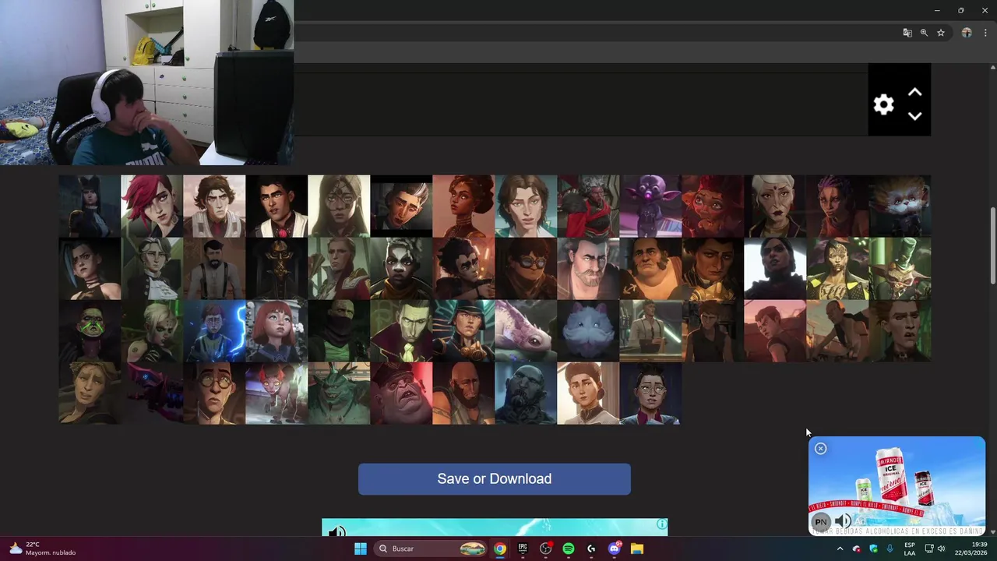Select the white-haired elderly woman portrait
The image size is (997, 561).
pos(775,206)
